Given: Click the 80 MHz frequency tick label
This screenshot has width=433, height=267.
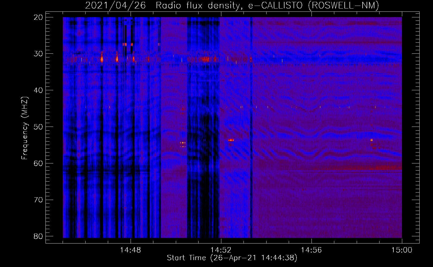Looking at the screenshot, I should [38, 236].
